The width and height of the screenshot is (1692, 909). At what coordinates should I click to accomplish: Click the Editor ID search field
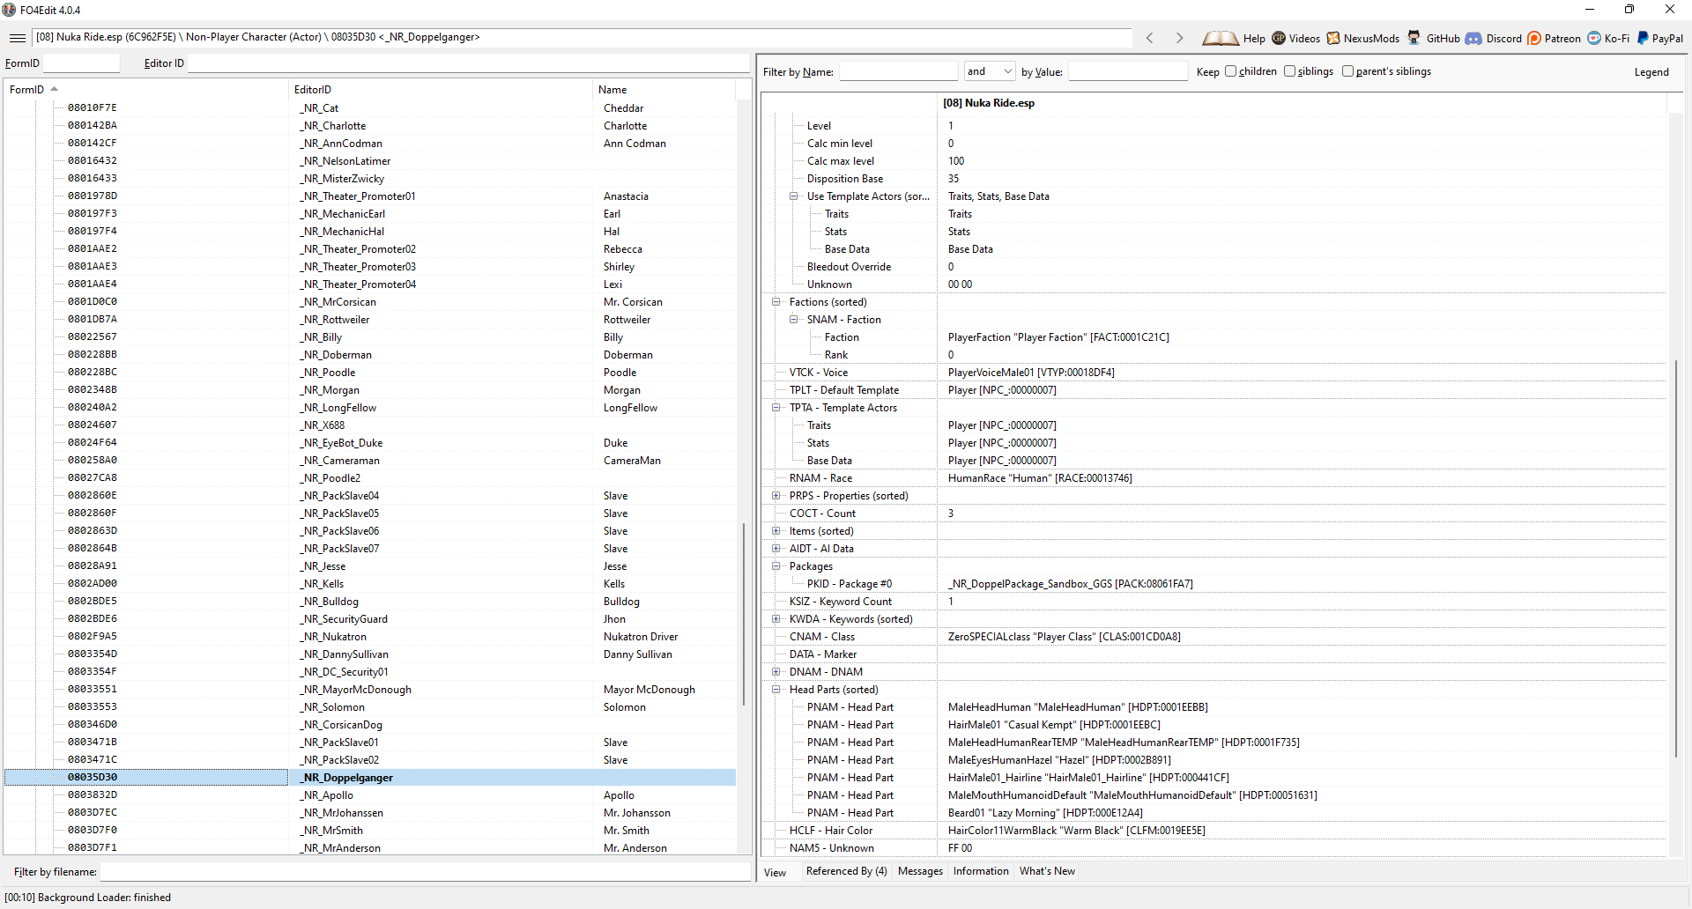pyautogui.click(x=468, y=63)
